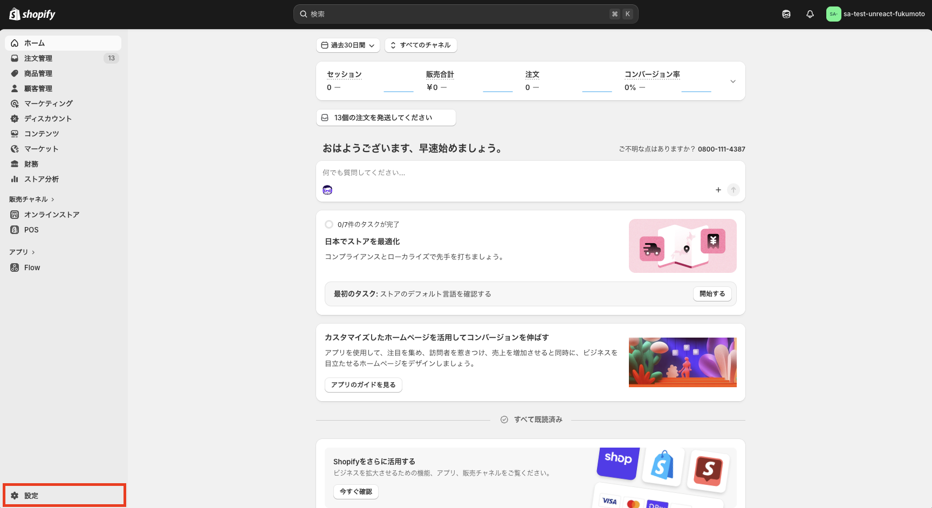Click the VISA card logo
This screenshot has height=508, width=932.
[609, 501]
